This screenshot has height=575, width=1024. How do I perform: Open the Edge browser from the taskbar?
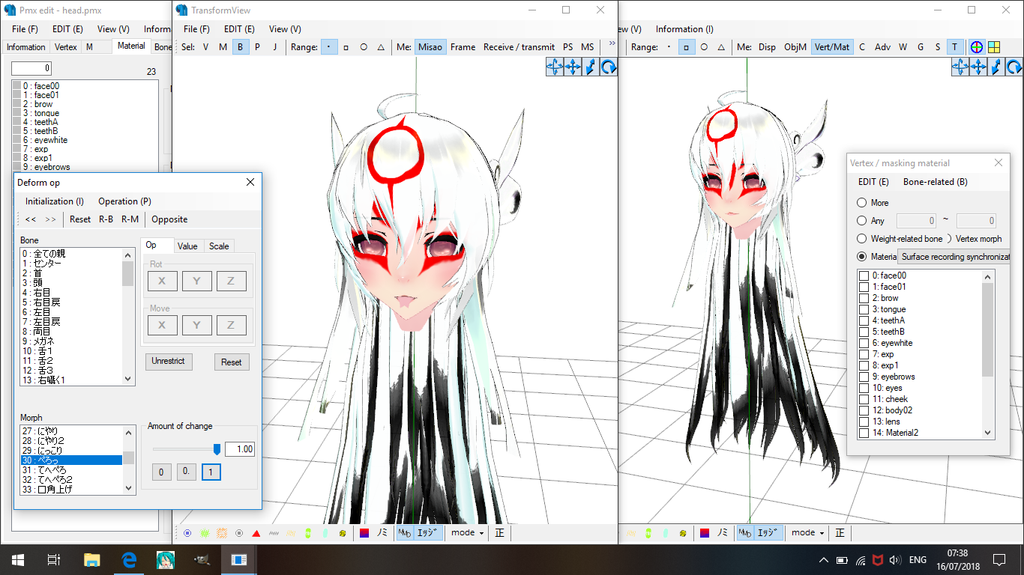point(128,559)
